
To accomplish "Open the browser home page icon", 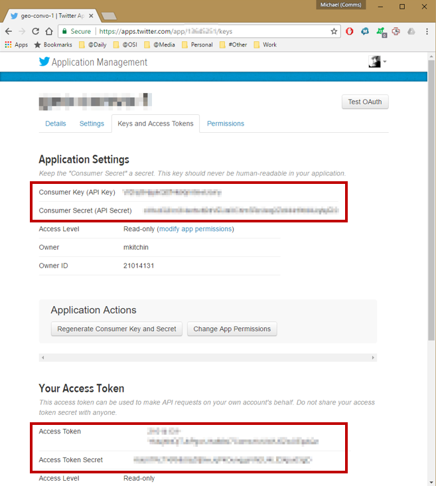I will 49,31.
